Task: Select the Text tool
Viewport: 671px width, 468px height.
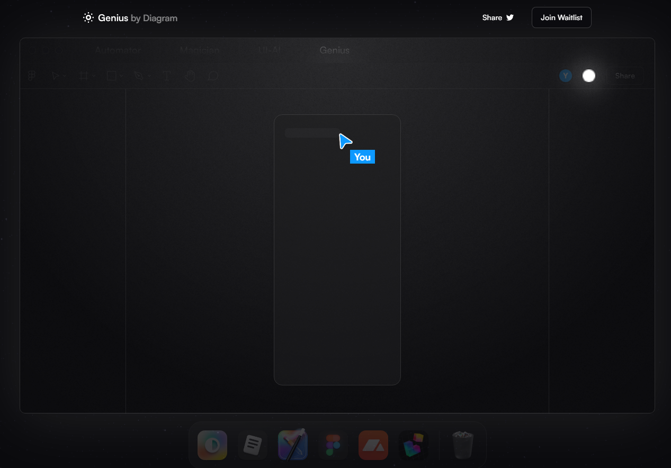Action: [x=167, y=76]
